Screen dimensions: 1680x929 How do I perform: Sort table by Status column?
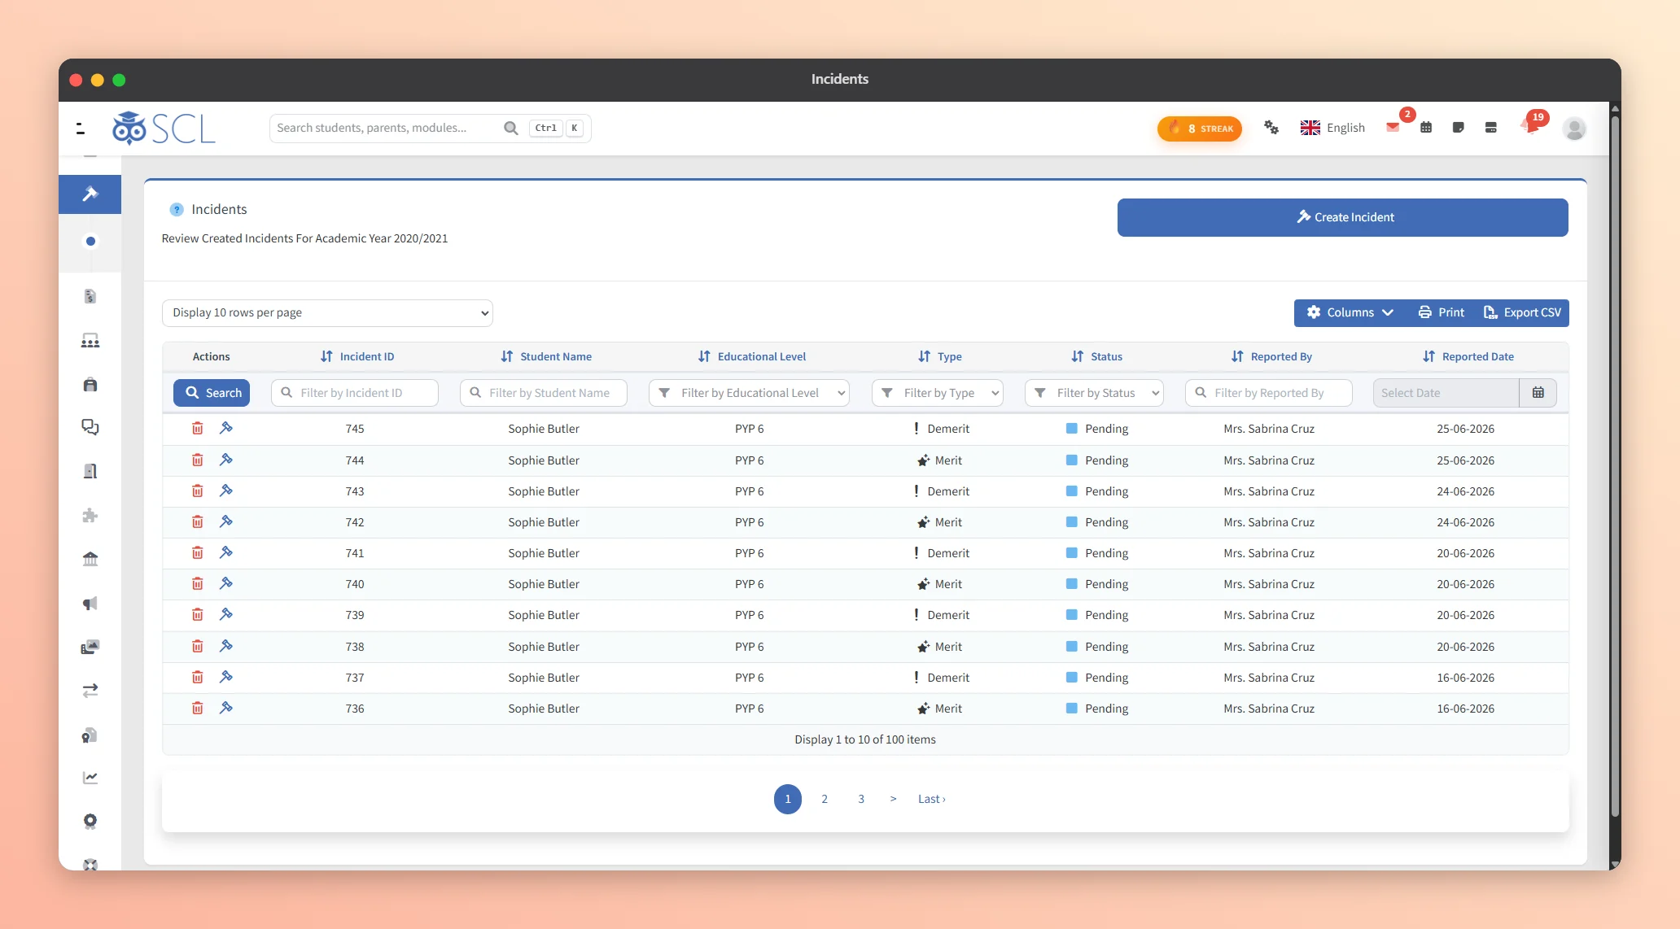click(x=1096, y=357)
